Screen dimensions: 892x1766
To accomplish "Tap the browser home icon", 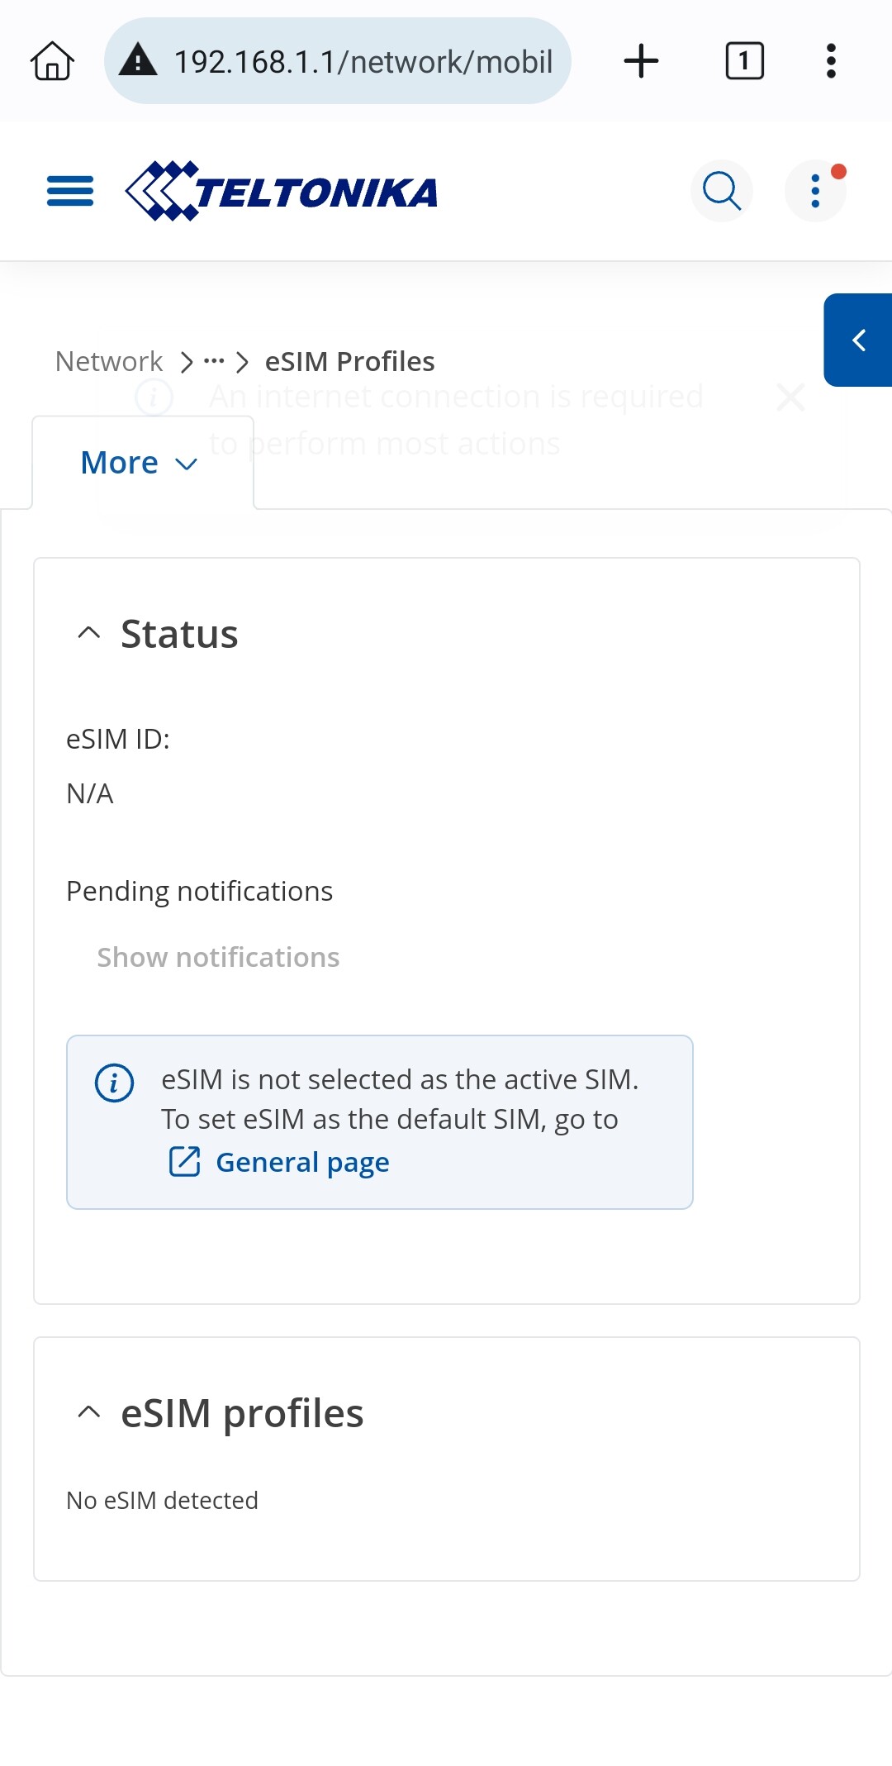I will coord(53,61).
